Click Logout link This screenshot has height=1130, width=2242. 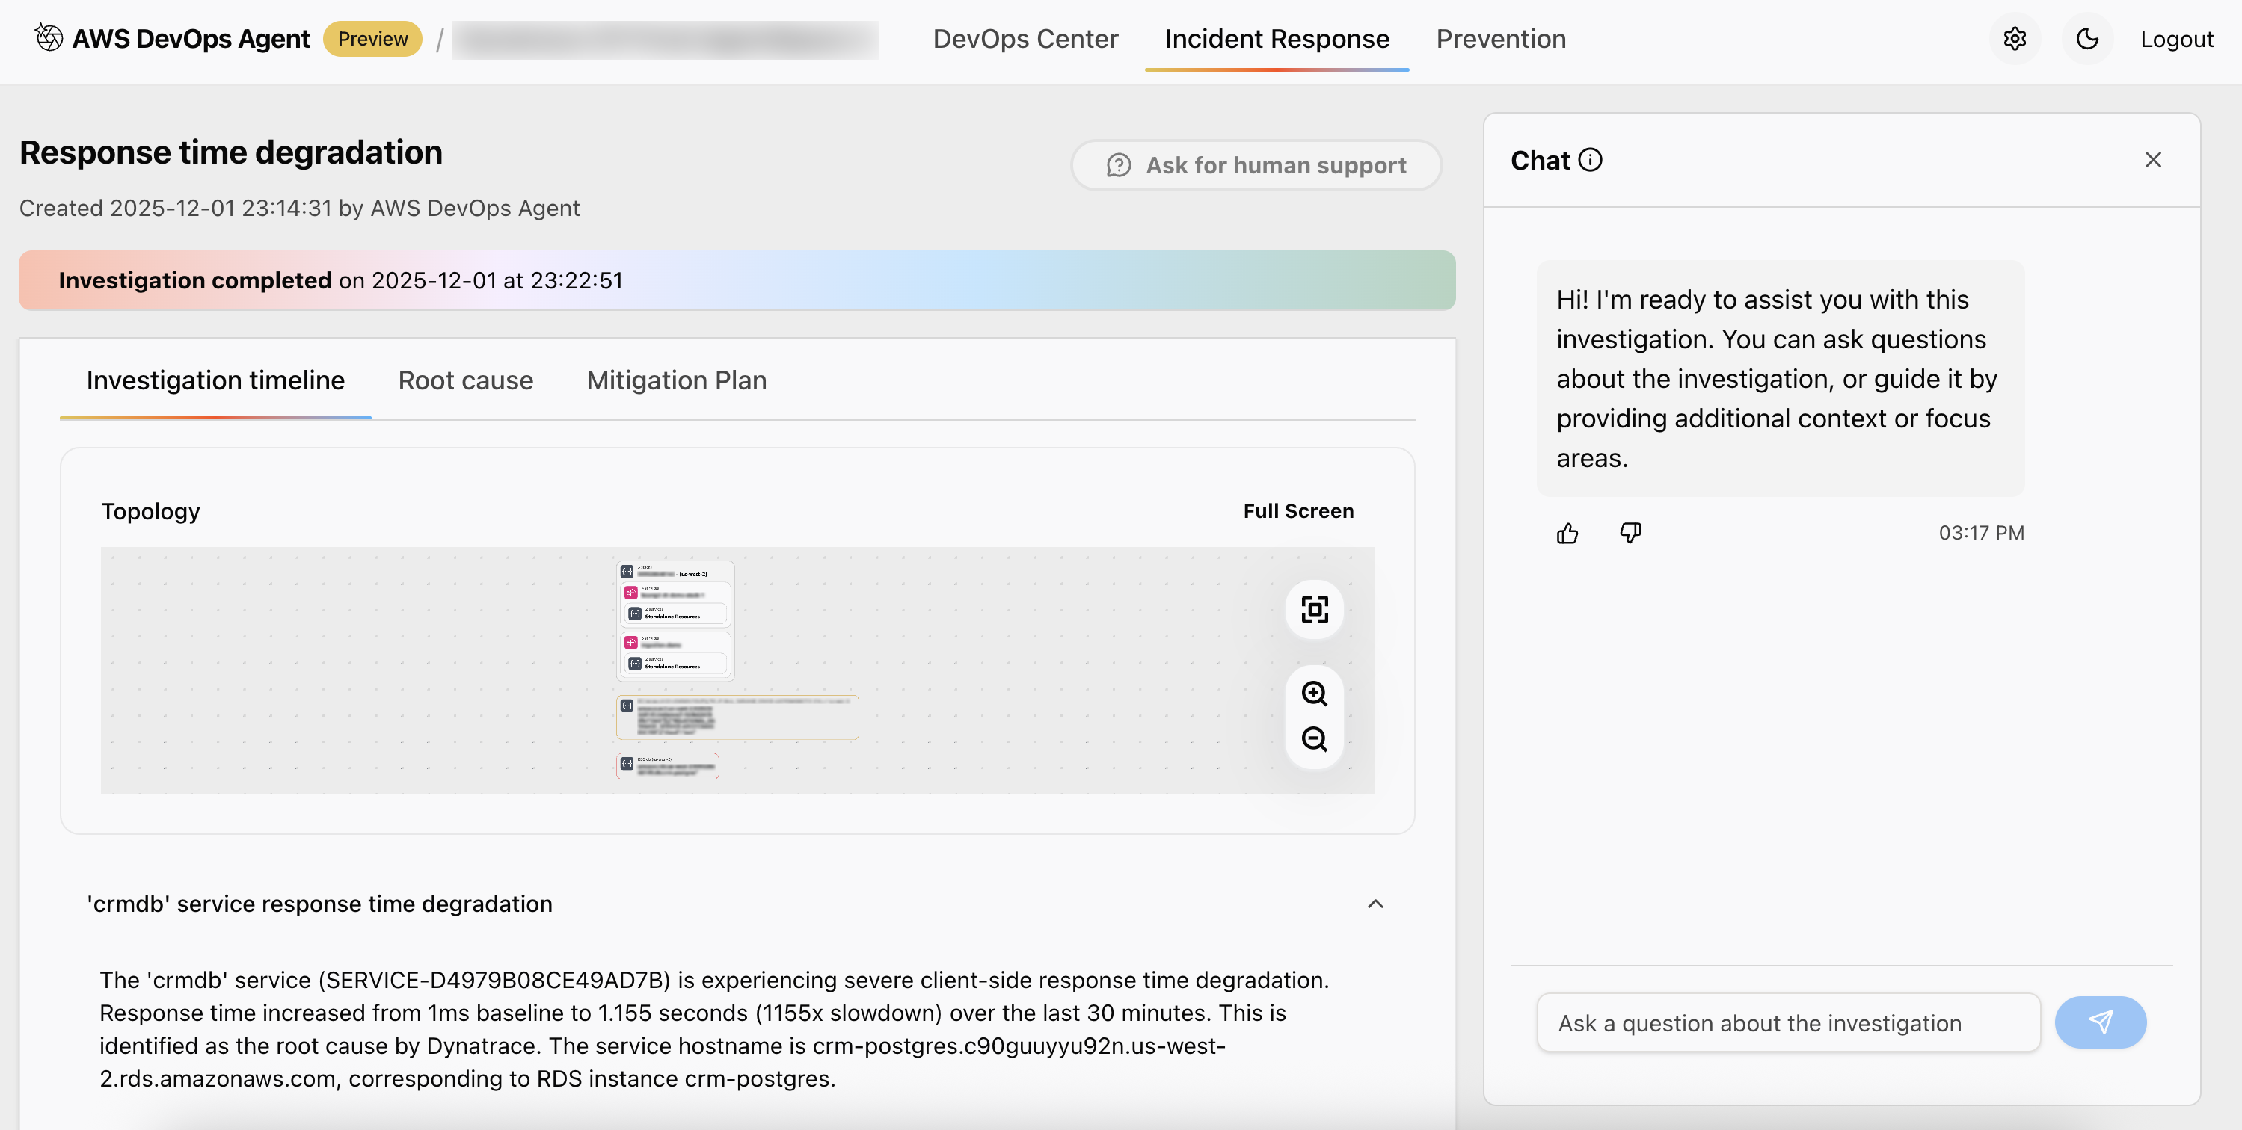click(x=2176, y=39)
